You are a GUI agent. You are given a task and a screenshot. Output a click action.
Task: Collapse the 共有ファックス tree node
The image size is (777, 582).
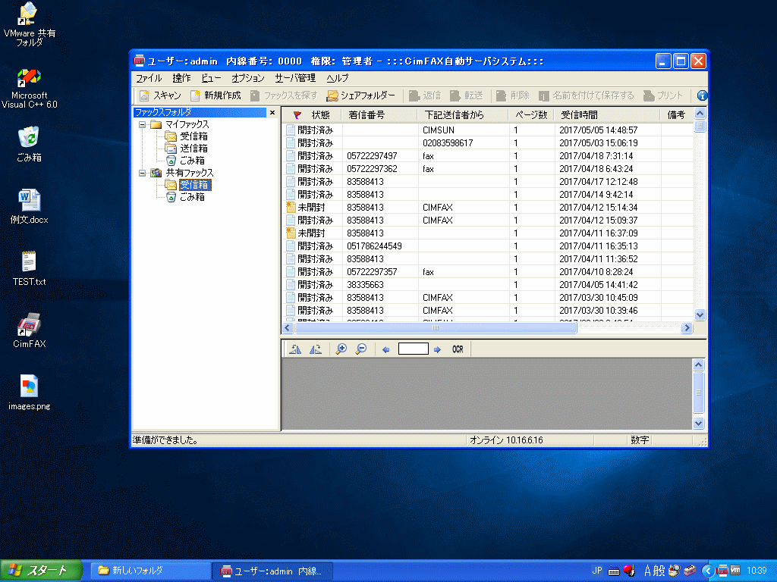(142, 173)
